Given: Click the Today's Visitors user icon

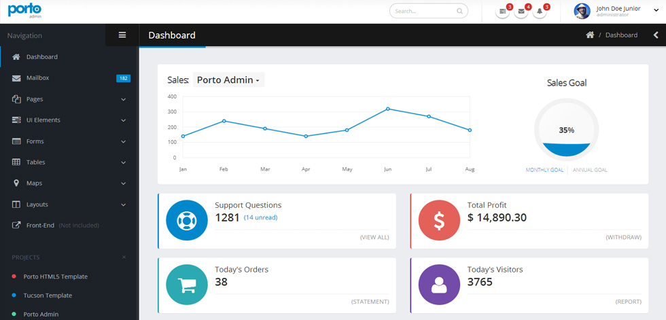Looking at the screenshot, I should tap(439, 285).
